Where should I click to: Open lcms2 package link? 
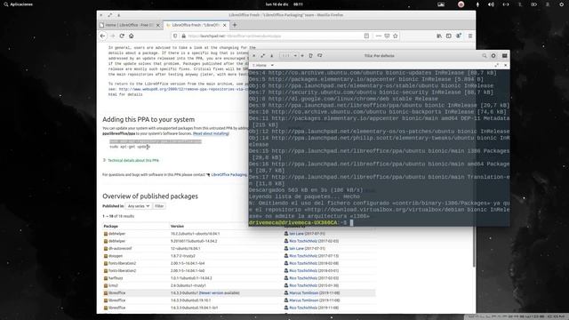point(113,285)
